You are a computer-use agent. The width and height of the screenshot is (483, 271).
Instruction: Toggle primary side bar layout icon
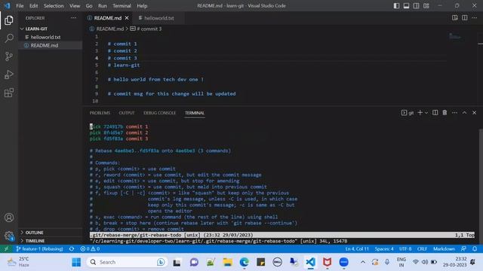coord(396,5)
